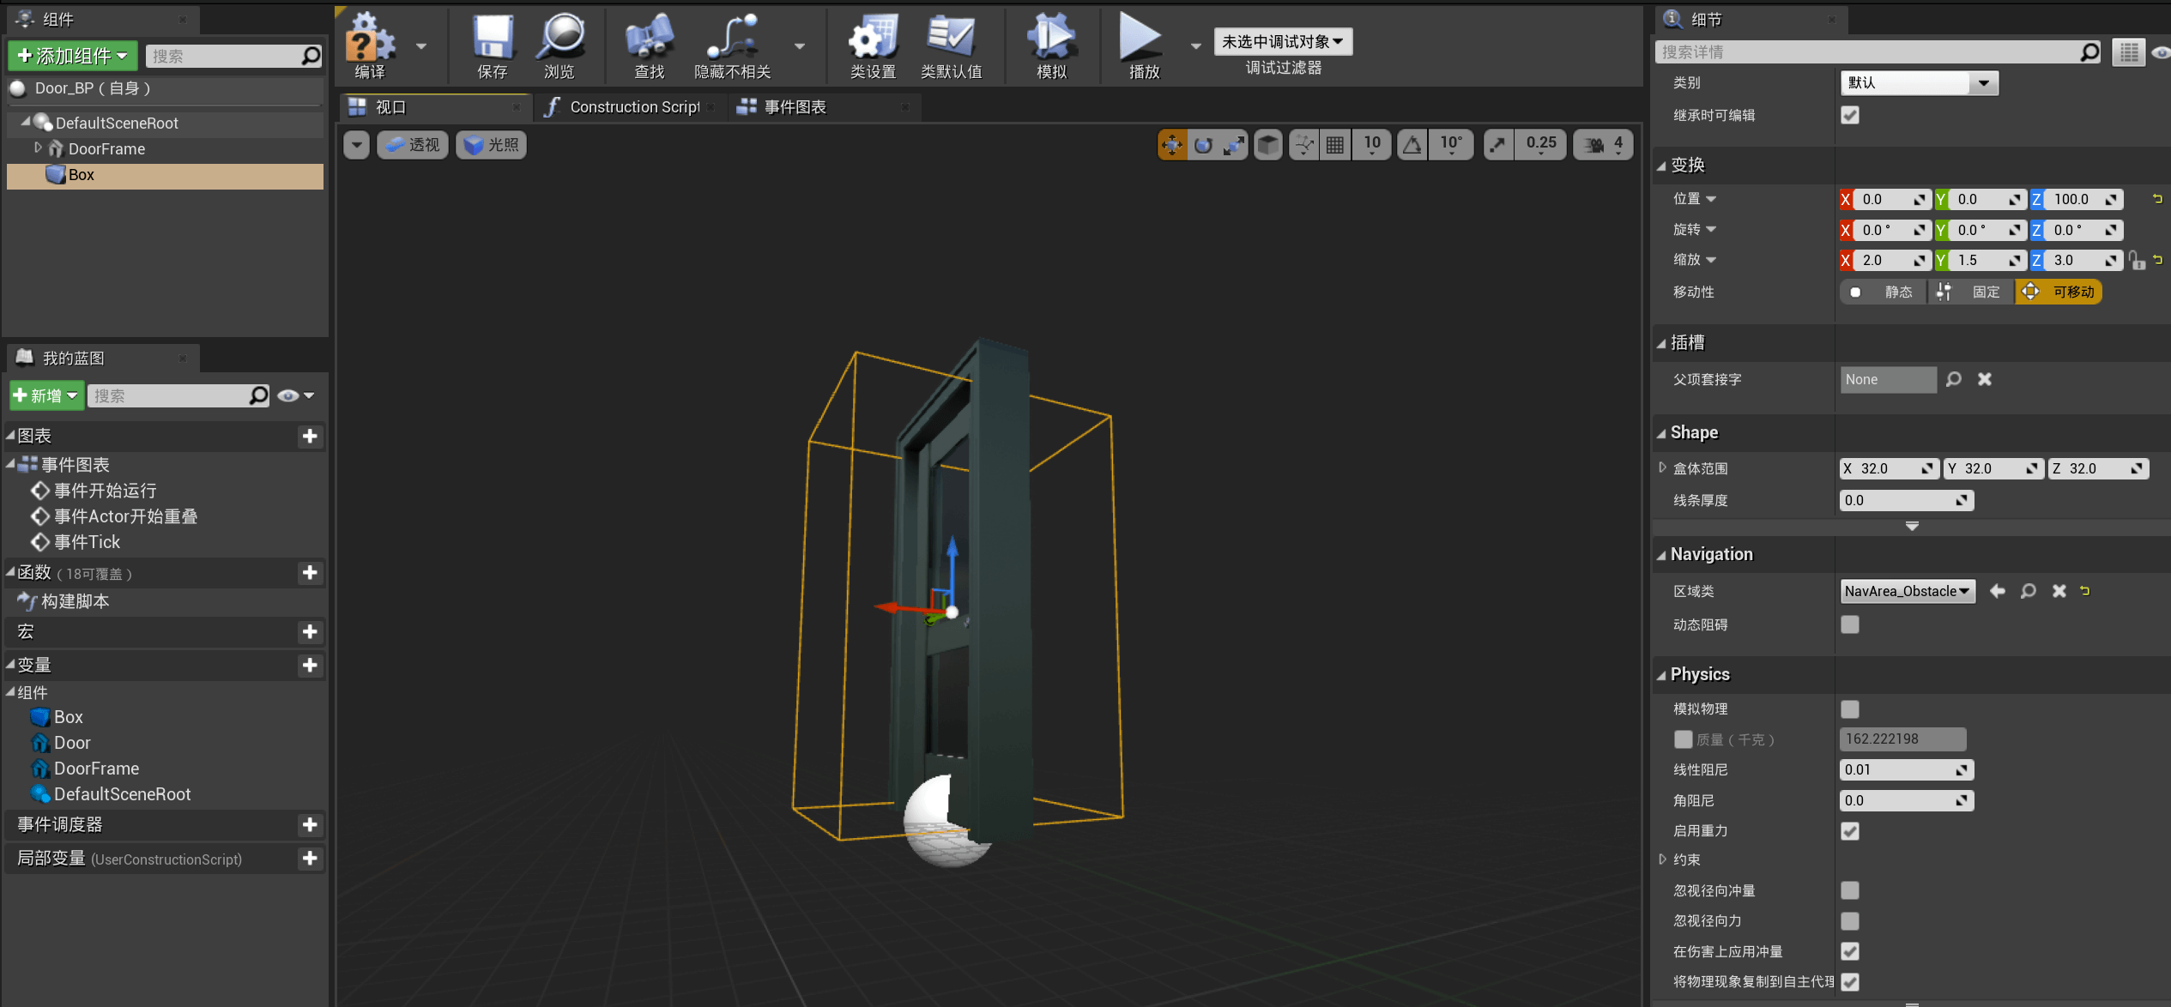Save the blueprint with 保存 icon
This screenshot has height=1007, width=2171.
[x=493, y=46]
